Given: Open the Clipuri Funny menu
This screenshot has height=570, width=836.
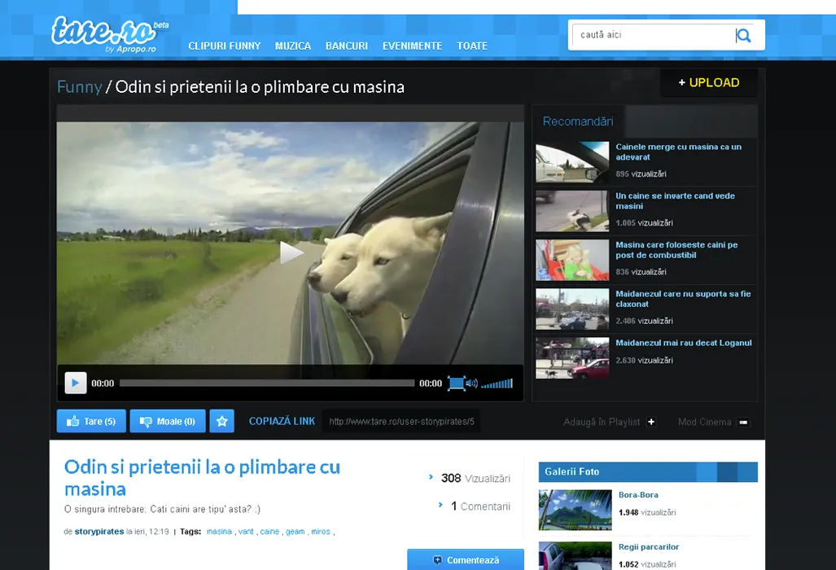Looking at the screenshot, I should (225, 46).
